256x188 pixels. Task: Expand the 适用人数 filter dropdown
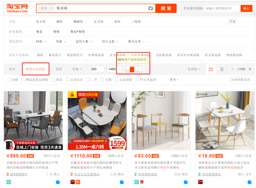point(84,42)
